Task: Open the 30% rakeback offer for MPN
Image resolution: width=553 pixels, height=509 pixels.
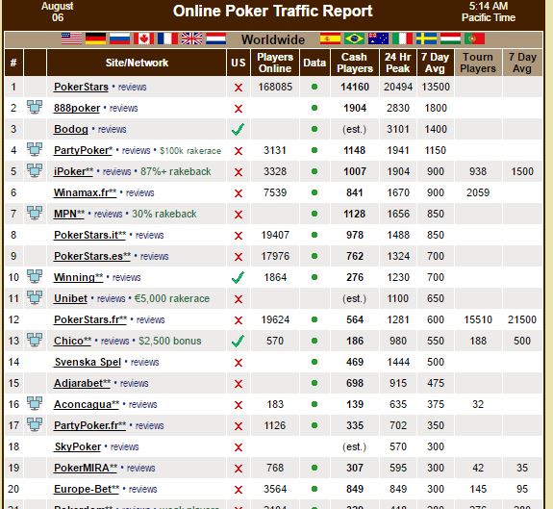Action: [x=164, y=214]
